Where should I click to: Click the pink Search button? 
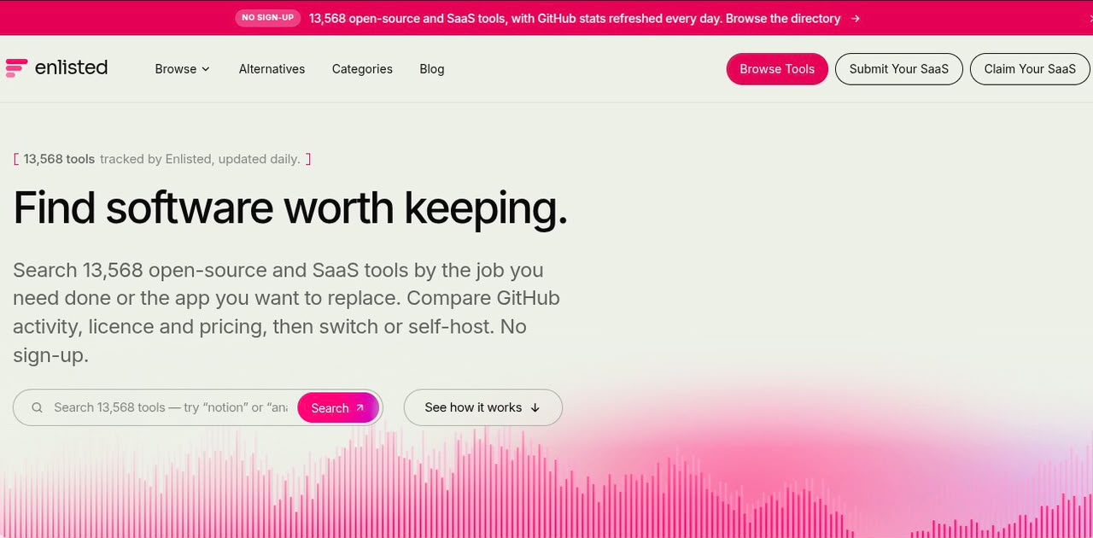tap(337, 407)
